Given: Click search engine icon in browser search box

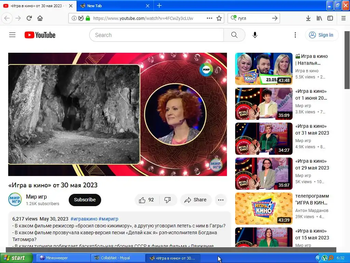Looking at the screenshot, I should pyautogui.click(x=233, y=18).
